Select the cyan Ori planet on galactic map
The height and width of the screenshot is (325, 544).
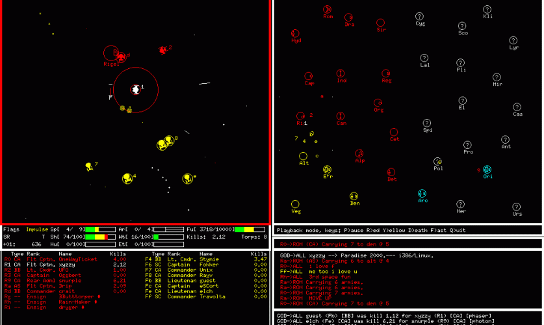[487, 170]
